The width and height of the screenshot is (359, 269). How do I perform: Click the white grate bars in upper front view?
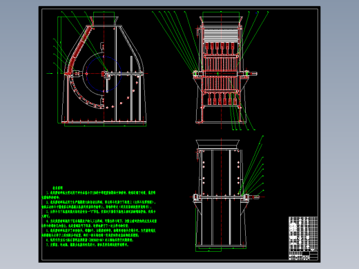pyautogui.click(x=221, y=35)
